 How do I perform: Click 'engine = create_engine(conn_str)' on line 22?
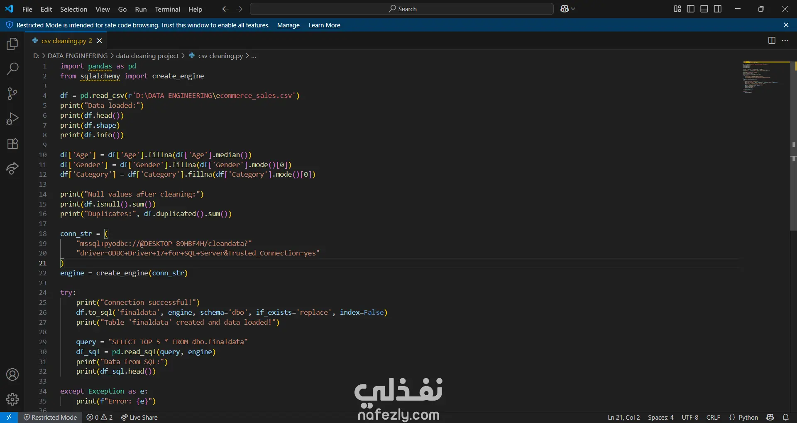(124, 273)
